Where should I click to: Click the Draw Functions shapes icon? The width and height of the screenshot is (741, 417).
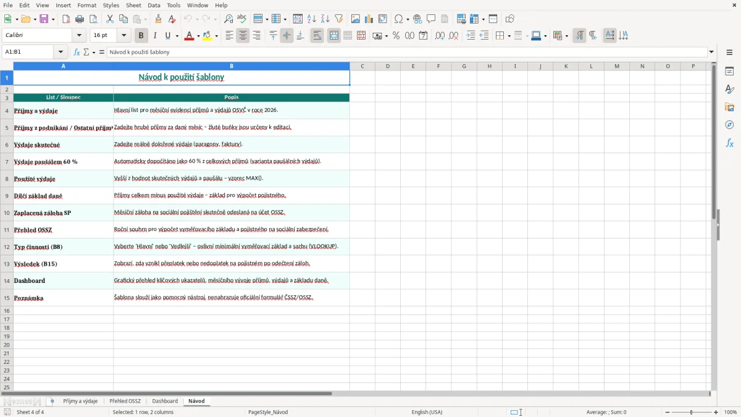coord(509,19)
